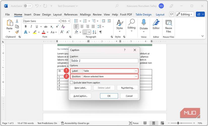Toggle Italic formatting
The height and width of the screenshot is (126, 208).
coord(31,27)
